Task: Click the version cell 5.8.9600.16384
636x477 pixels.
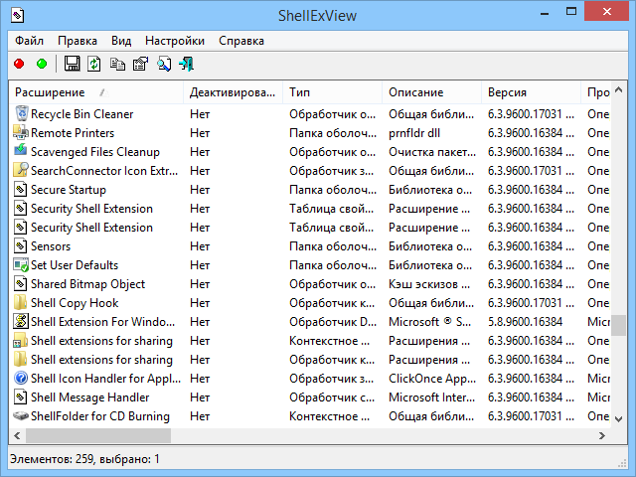Action: click(526, 322)
